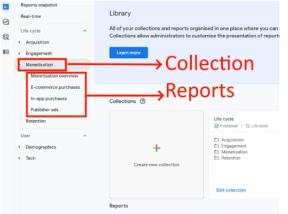The image size is (288, 214).
Task: Select the Publisher ads report
Action: [x=44, y=110]
